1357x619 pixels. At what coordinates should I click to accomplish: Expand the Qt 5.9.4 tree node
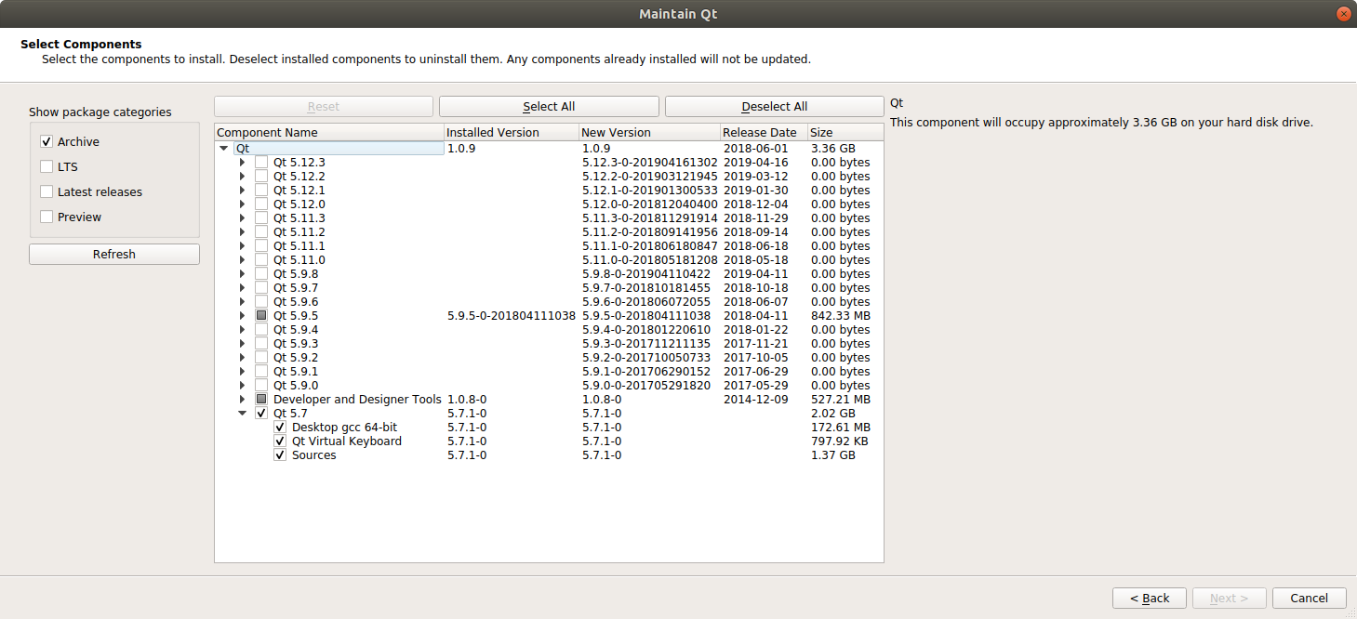[242, 330]
